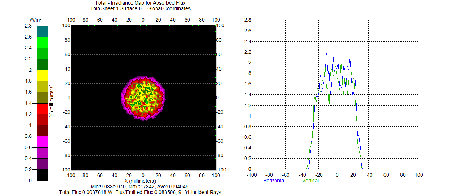Click the crosshair center of the irradiance map
This screenshot has height=195, width=451.
[x=143, y=98]
